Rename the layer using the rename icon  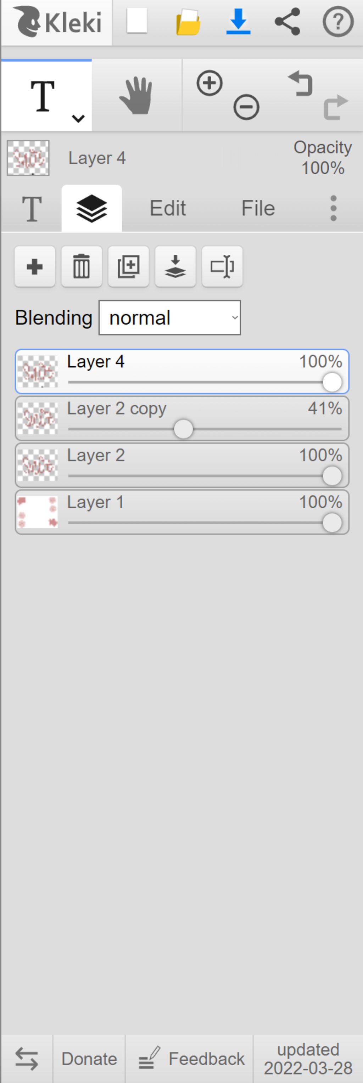(222, 266)
